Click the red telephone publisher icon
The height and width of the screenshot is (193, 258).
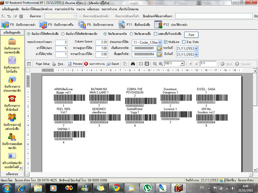(x=12, y=99)
